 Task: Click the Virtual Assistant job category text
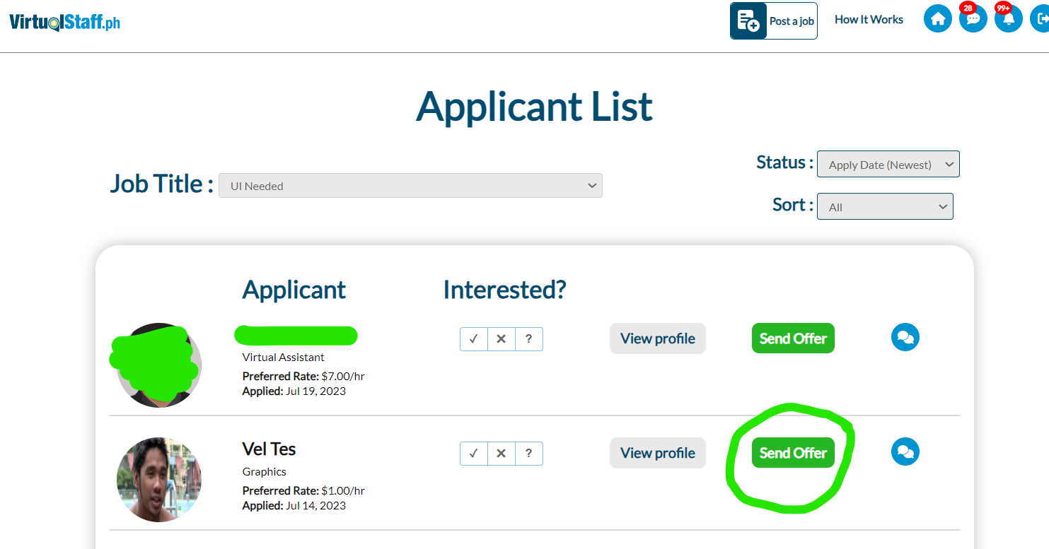click(284, 358)
